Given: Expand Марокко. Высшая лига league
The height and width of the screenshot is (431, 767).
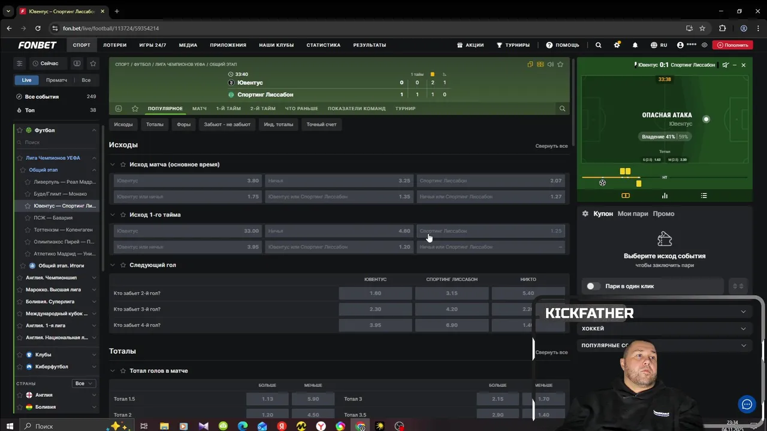Looking at the screenshot, I should [x=94, y=290].
